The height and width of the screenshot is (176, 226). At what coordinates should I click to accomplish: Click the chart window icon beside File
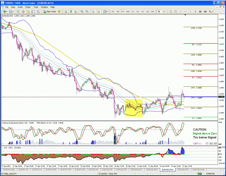pos(3,7)
